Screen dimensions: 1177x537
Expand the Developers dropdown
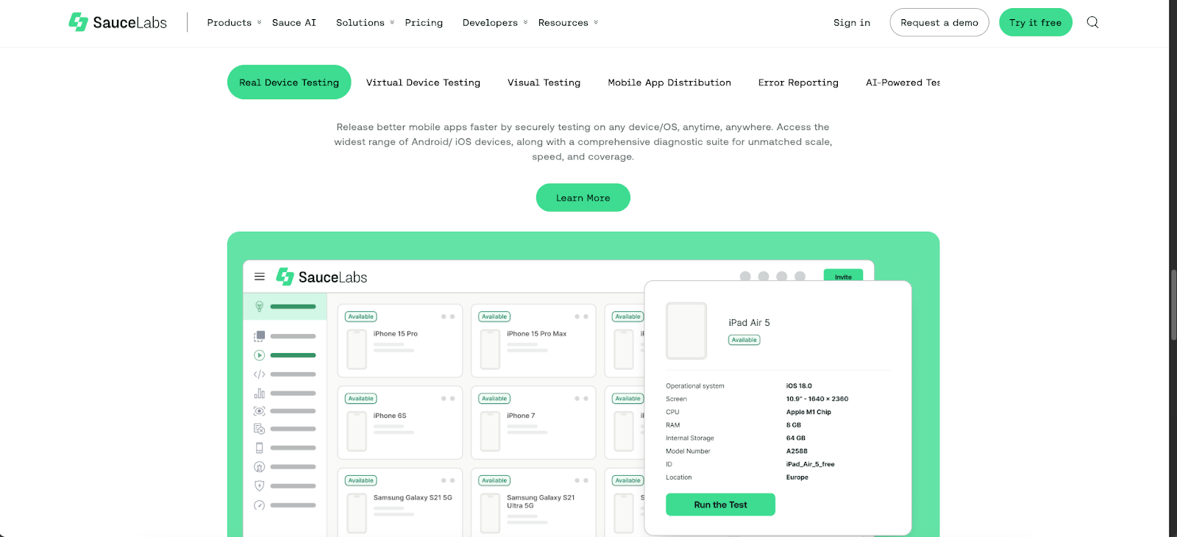495,23
